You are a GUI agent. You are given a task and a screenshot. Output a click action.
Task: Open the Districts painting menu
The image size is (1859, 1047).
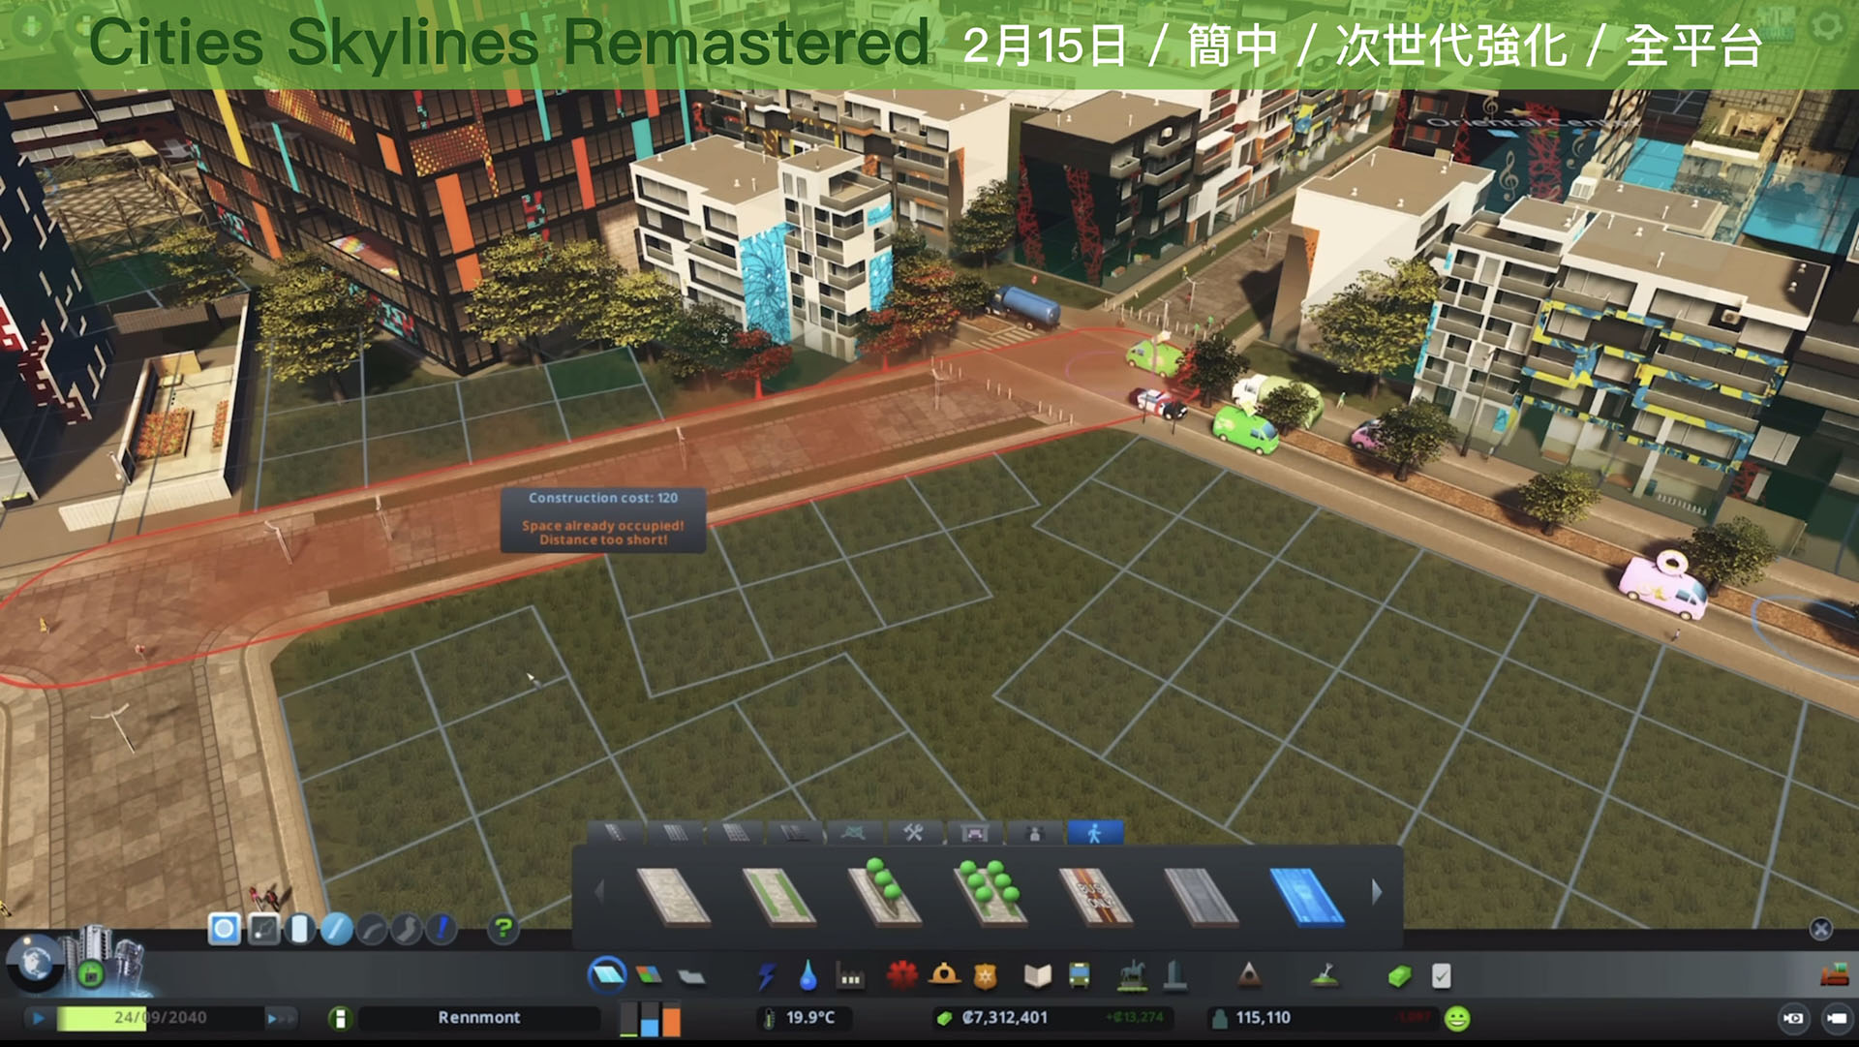691,976
